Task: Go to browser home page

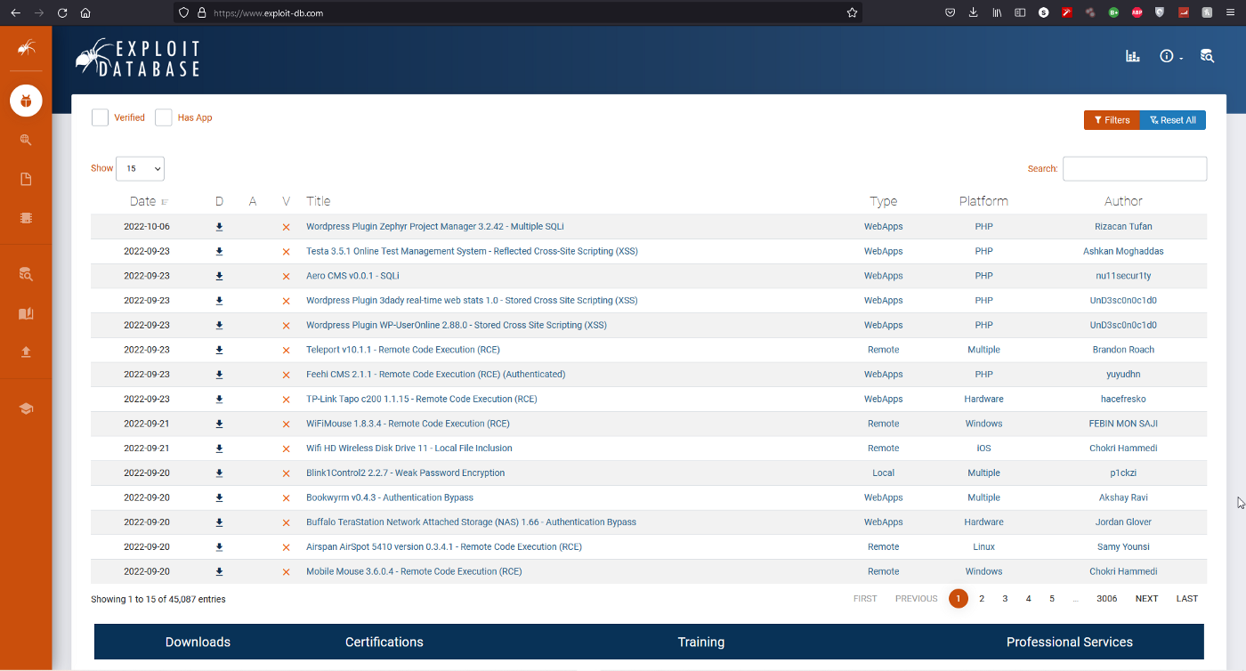Action: click(x=85, y=12)
